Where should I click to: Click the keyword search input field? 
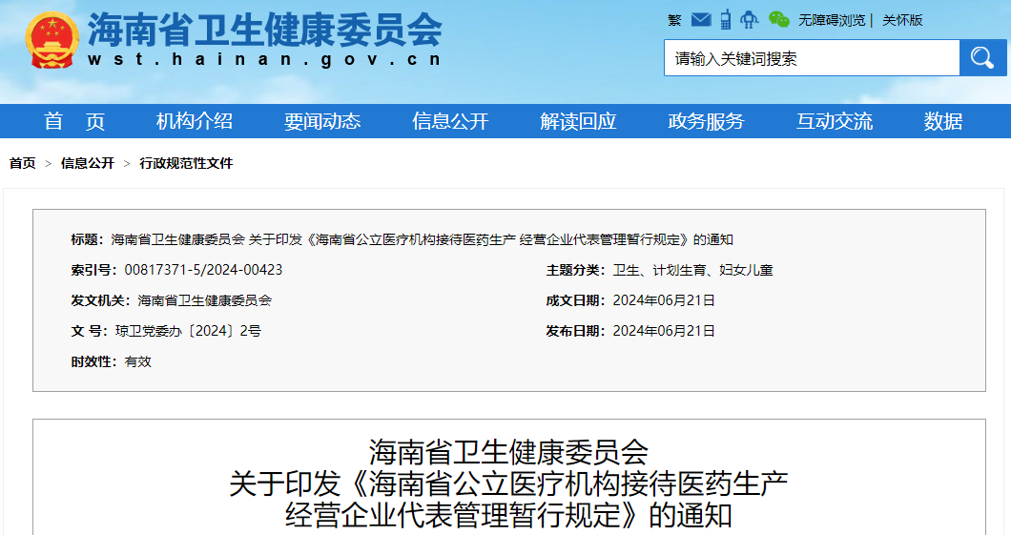(x=811, y=58)
